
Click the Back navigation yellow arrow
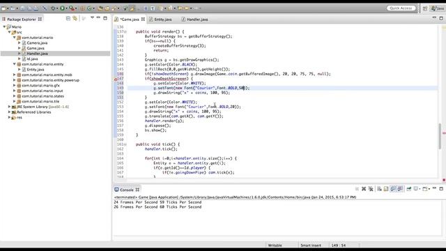(x=180, y=8)
